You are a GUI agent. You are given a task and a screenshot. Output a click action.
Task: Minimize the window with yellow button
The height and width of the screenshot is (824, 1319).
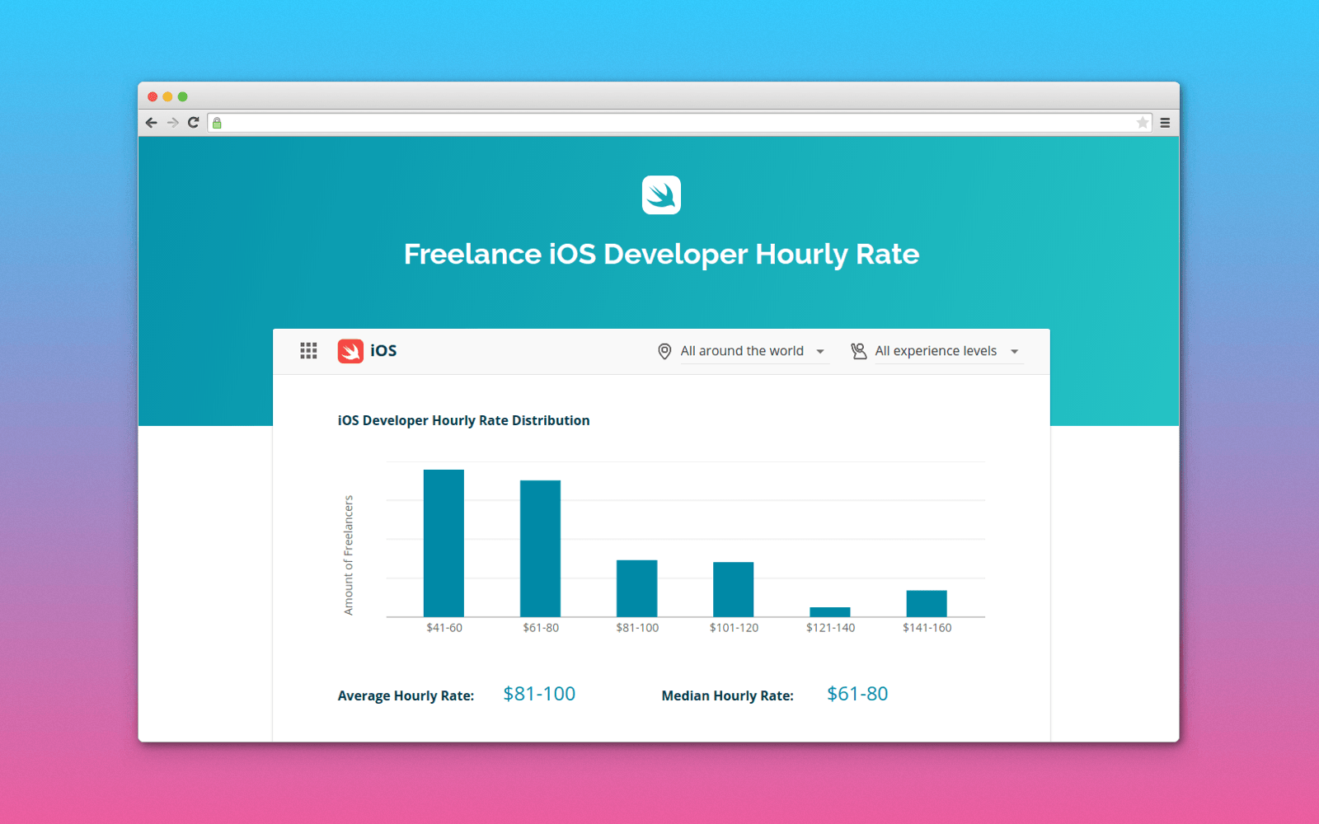click(167, 96)
